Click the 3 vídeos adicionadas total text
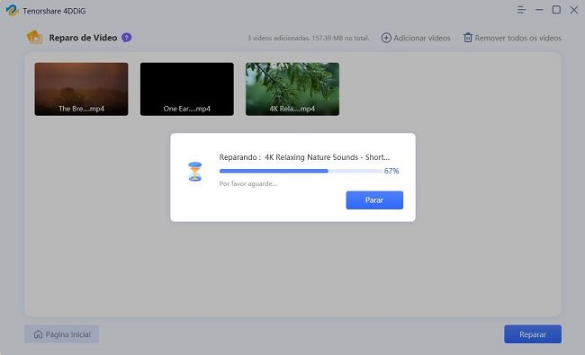Viewport: 585px width, 355px height. 308,38
